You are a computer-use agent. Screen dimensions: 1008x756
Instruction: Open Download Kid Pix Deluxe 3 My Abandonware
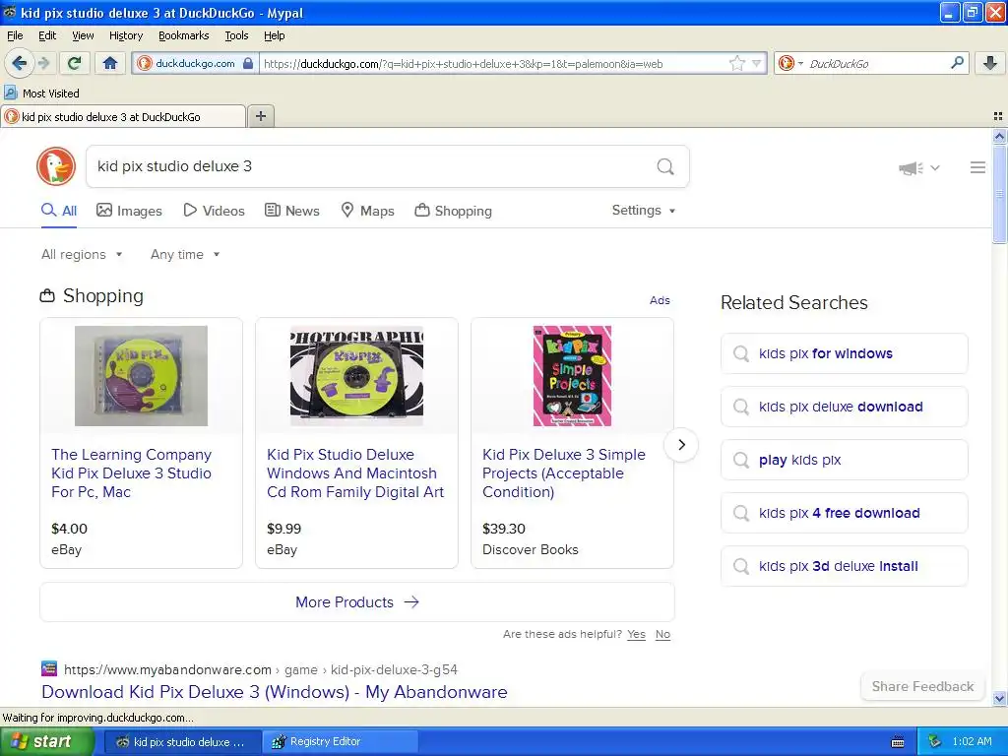coord(275,692)
